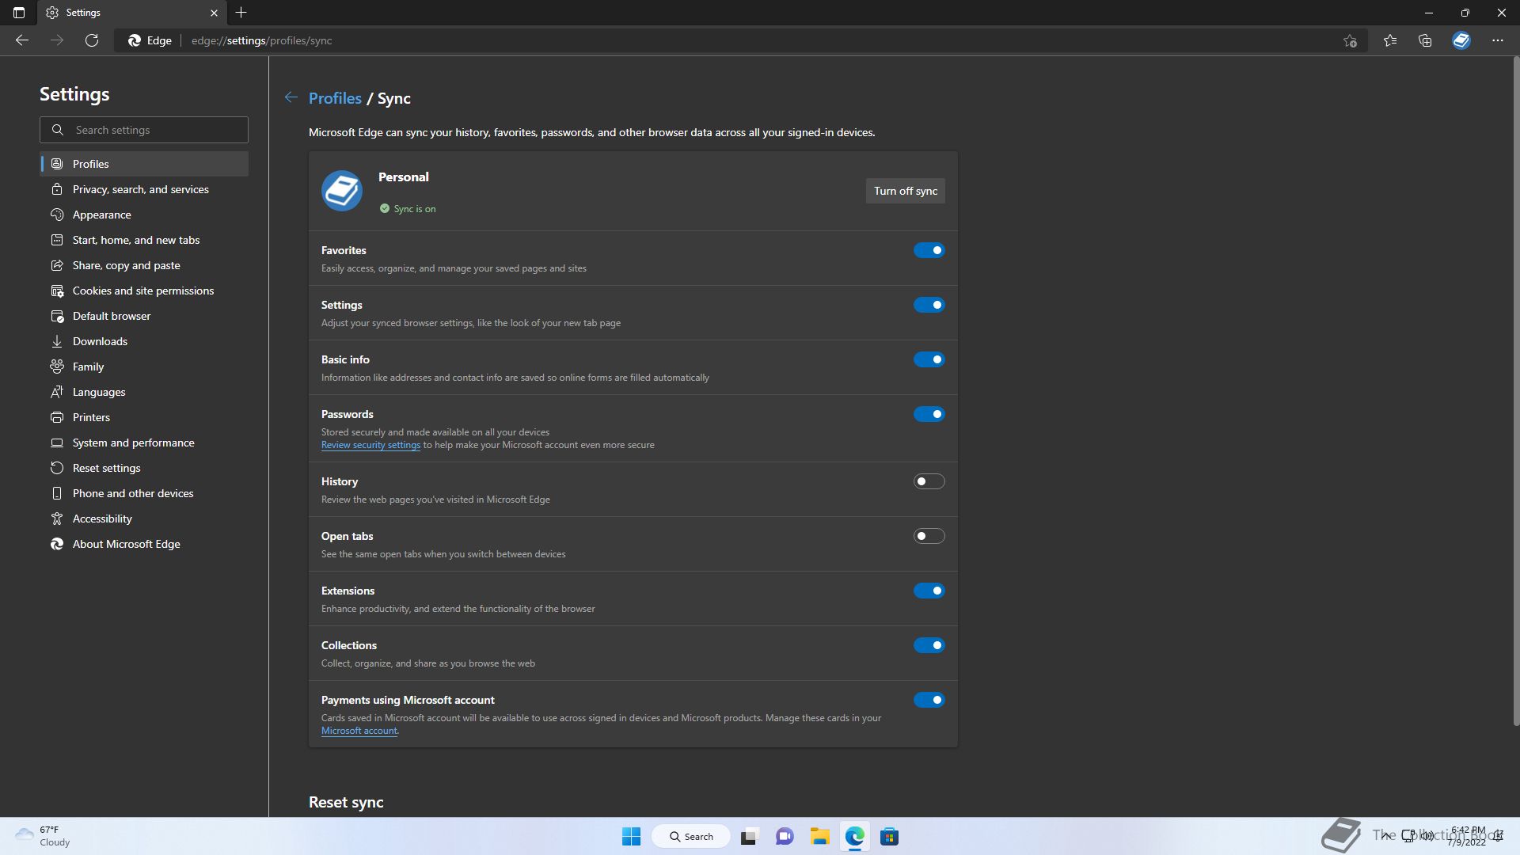Open the Collections toolbar icon

point(1425,40)
